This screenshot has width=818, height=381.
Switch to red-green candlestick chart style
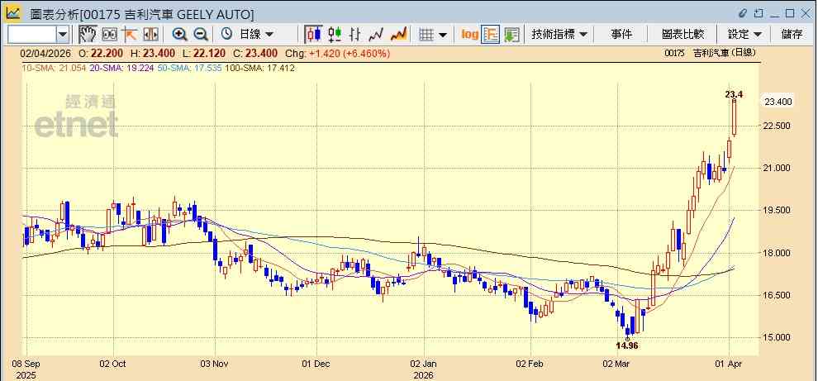tap(335, 35)
